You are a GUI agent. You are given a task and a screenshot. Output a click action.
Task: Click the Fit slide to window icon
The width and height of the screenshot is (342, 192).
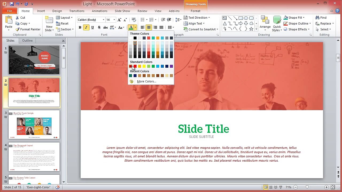click(333, 187)
